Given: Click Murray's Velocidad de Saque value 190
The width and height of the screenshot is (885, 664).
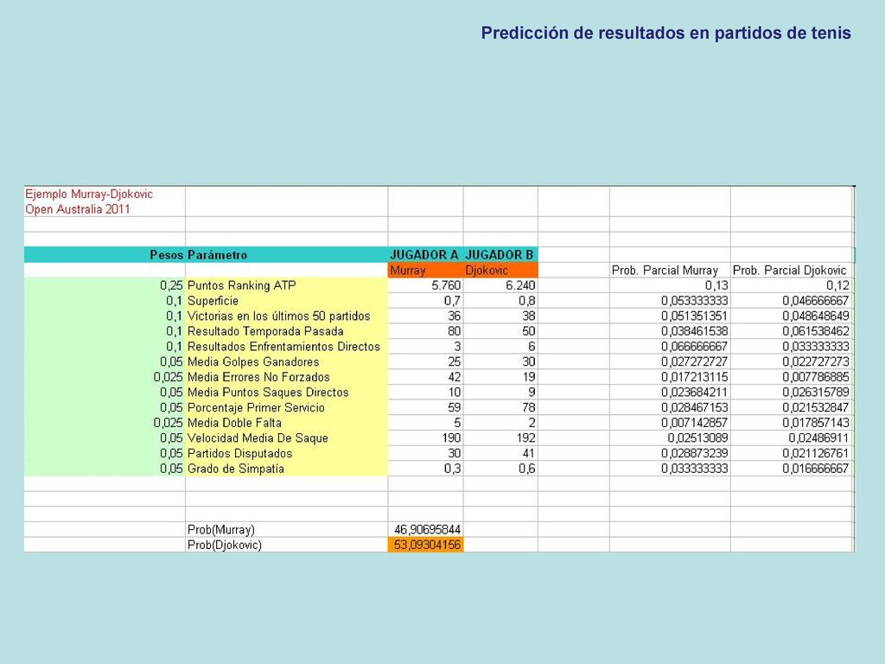Looking at the screenshot, I should (451, 437).
